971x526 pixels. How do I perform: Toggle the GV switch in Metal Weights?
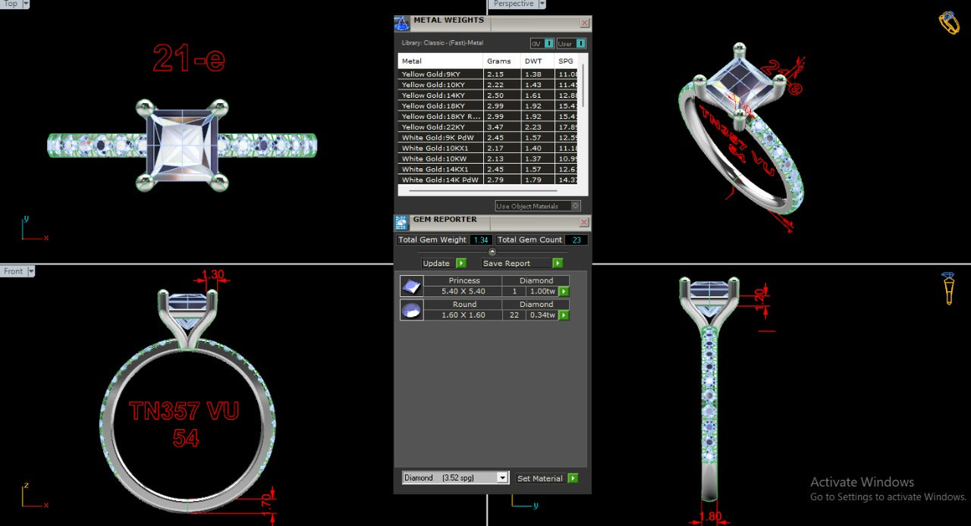click(x=542, y=44)
